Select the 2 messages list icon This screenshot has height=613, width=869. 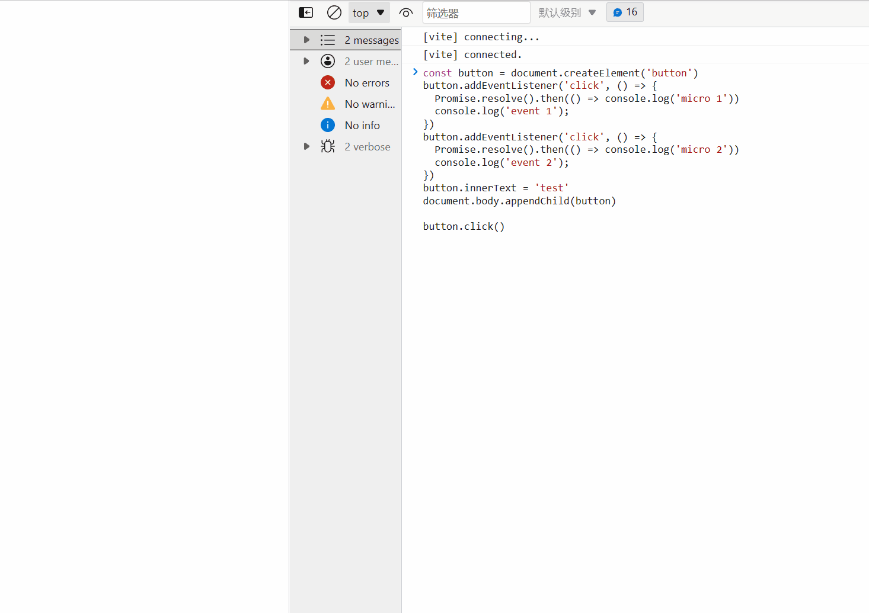[x=328, y=40]
